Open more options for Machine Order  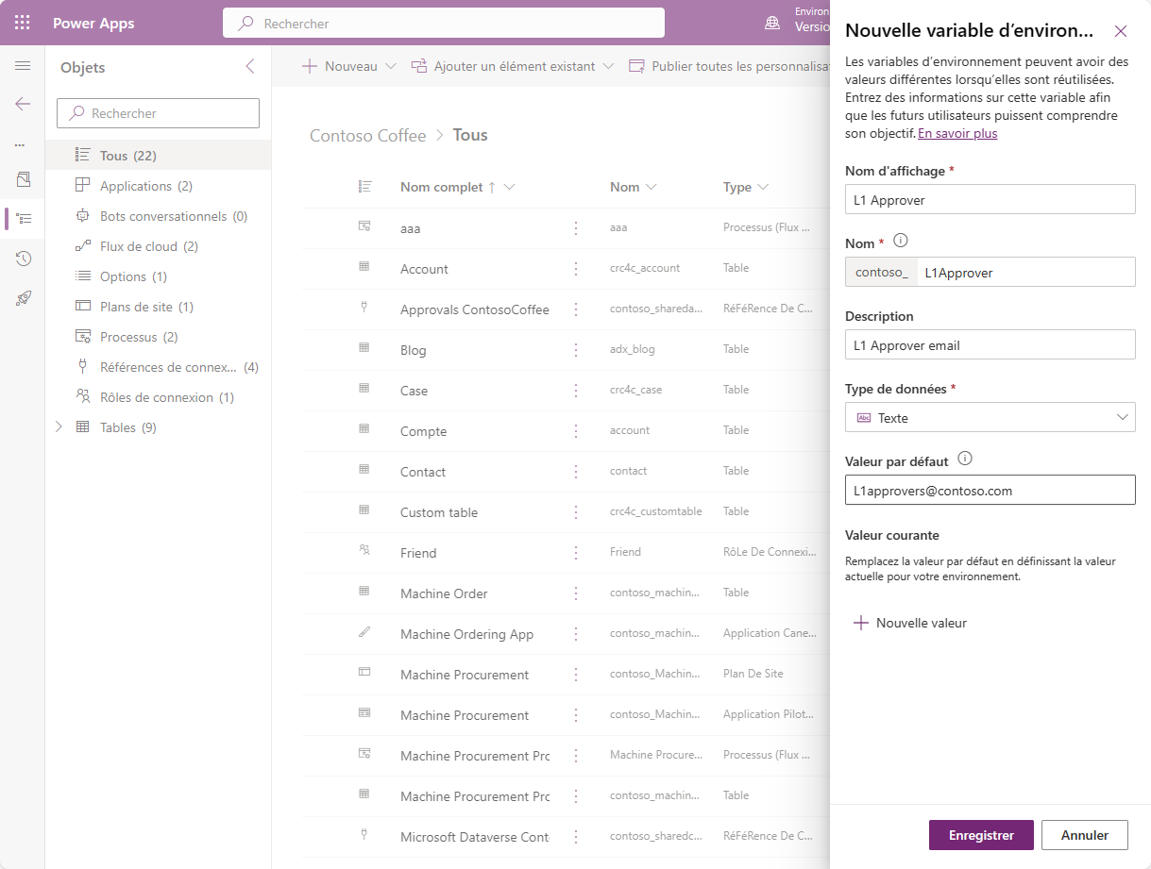(x=576, y=593)
